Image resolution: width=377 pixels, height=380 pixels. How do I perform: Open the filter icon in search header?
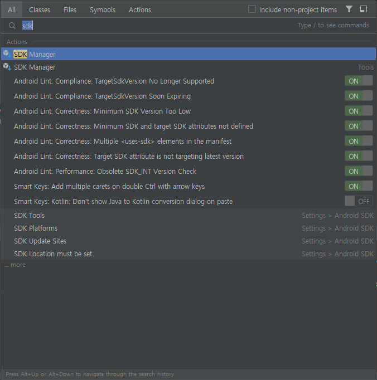[349, 9]
